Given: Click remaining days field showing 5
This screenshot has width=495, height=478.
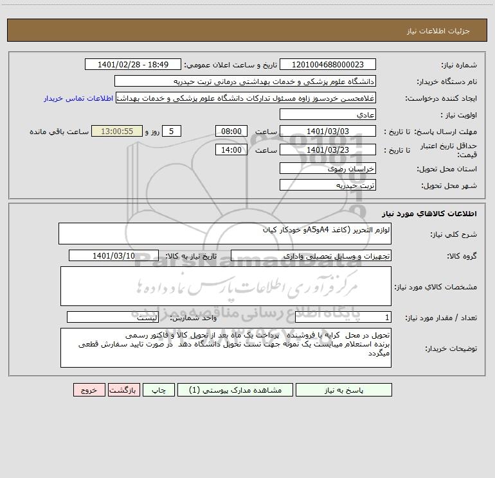Looking at the screenshot, I should click(x=172, y=131).
